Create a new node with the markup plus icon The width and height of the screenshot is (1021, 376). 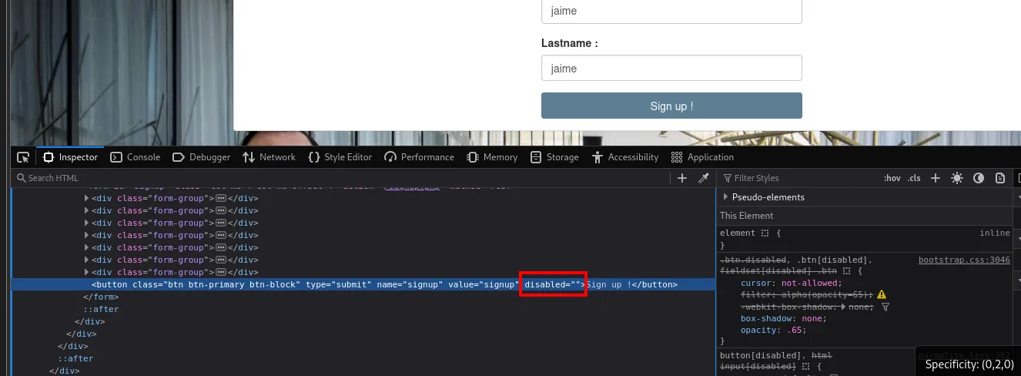(x=682, y=178)
